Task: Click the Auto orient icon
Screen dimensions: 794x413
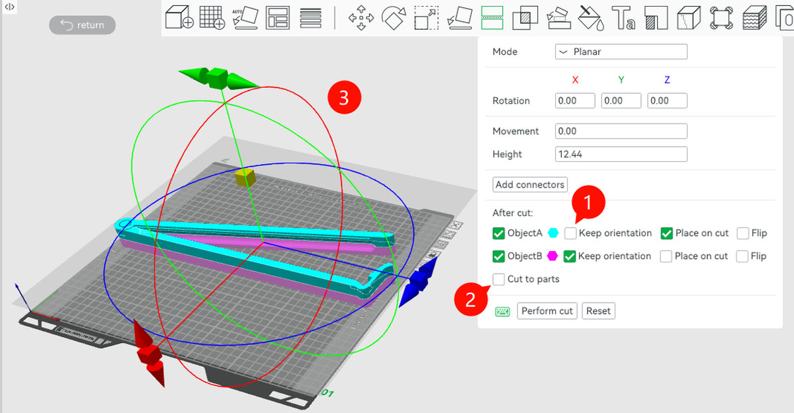Action: [x=245, y=17]
